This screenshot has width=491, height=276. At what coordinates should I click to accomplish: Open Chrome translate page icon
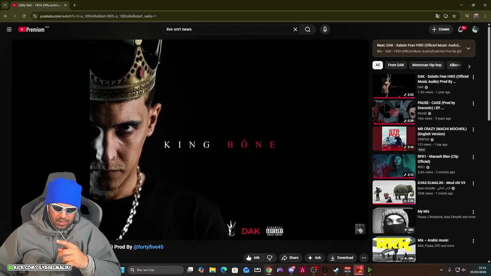pos(438,16)
